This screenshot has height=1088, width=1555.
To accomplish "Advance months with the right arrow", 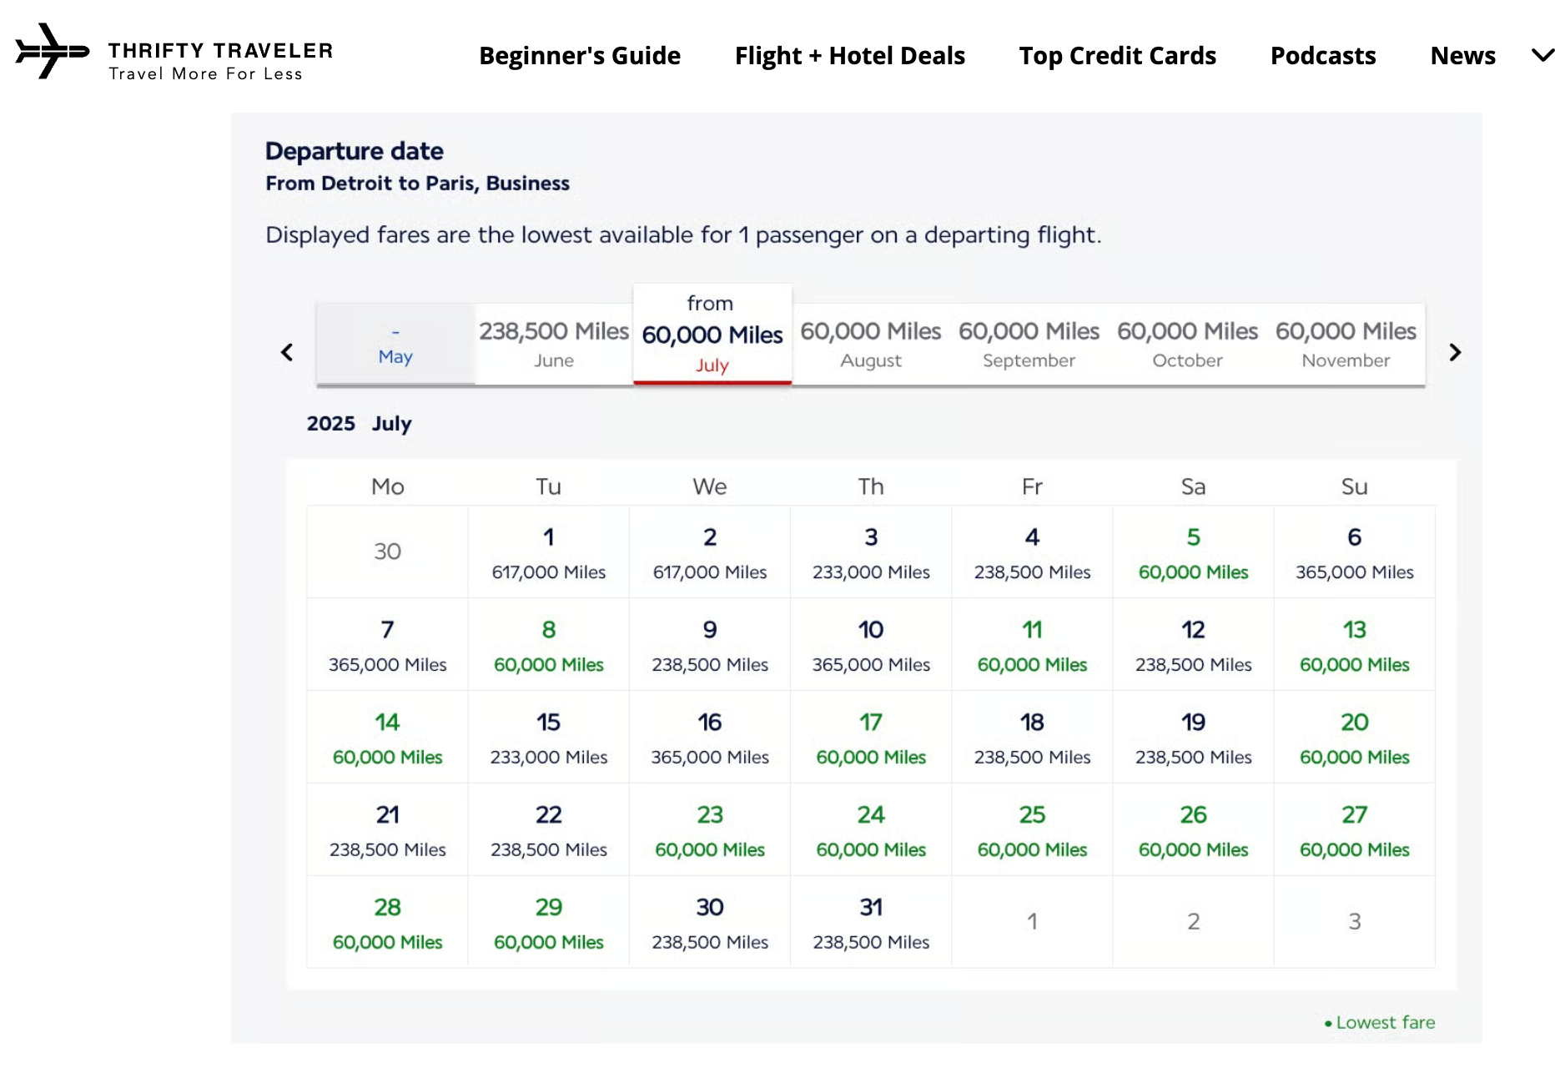I will pyautogui.click(x=1455, y=352).
